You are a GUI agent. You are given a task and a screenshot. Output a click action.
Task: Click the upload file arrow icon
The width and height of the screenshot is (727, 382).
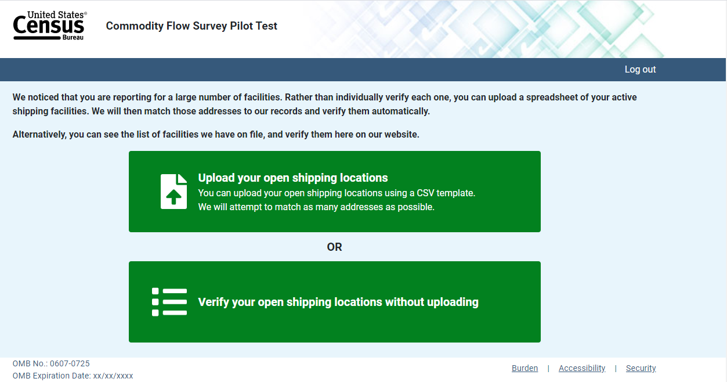(173, 192)
